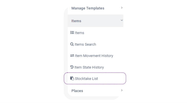Select the highlighted Stocktake List entry
187x103 pixels.
[x=95, y=78]
